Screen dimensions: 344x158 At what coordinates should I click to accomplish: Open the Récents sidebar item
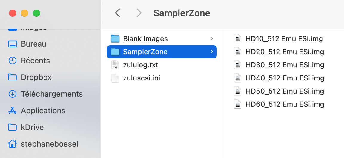pyautogui.click(x=35, y=61)
